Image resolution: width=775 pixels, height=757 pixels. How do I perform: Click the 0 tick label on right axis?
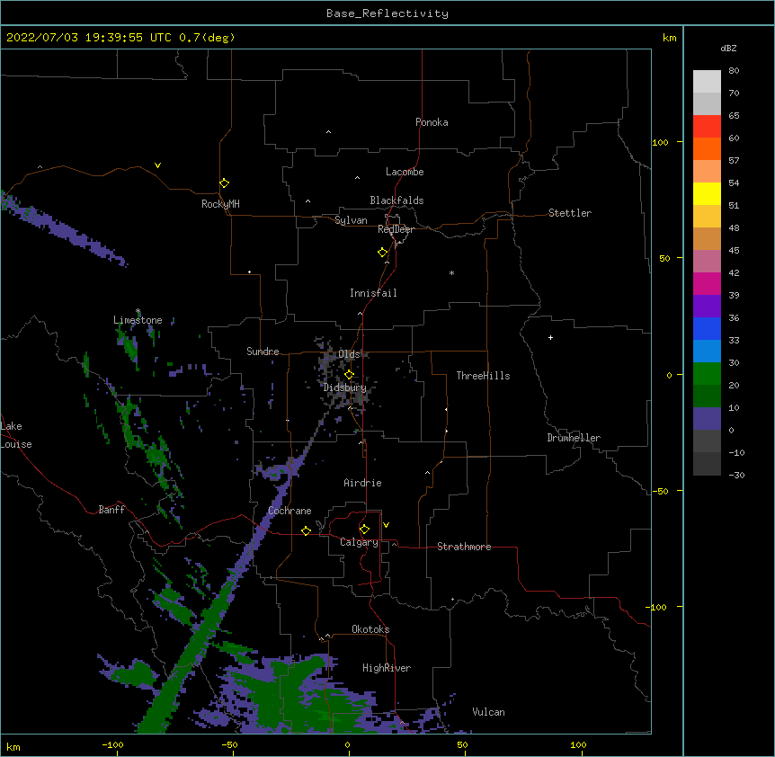[x=669, y=376]
